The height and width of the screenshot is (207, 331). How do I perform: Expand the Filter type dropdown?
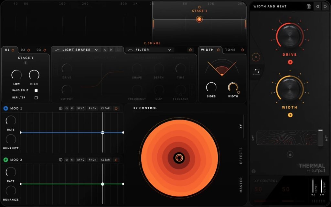(169, 50)
